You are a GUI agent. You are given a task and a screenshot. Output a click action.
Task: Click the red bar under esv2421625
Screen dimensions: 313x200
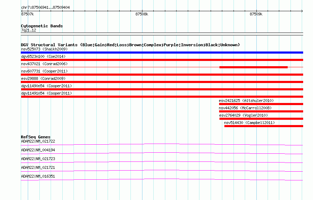pos(261,104)
